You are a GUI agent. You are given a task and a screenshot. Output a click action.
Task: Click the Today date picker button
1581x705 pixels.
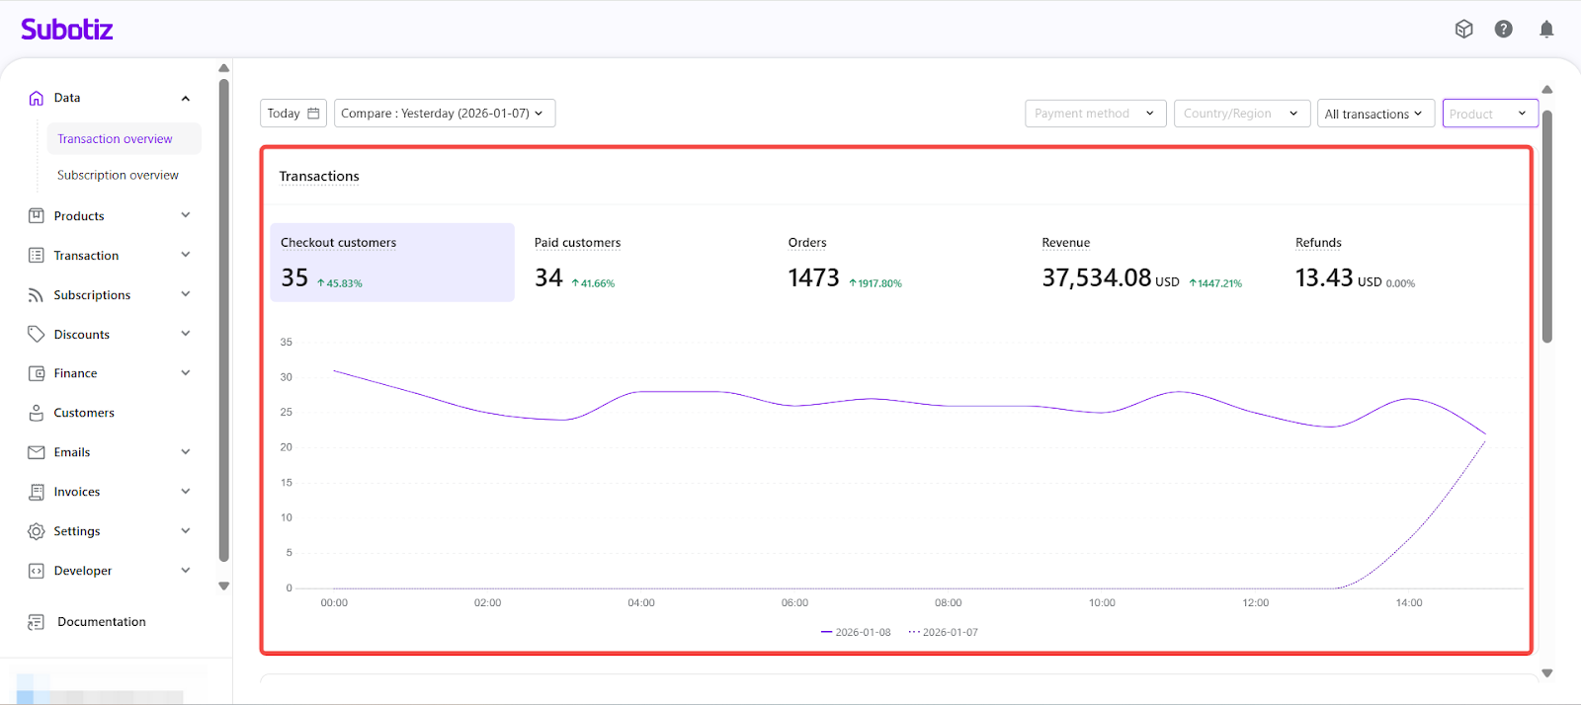(x=292, y=114)
